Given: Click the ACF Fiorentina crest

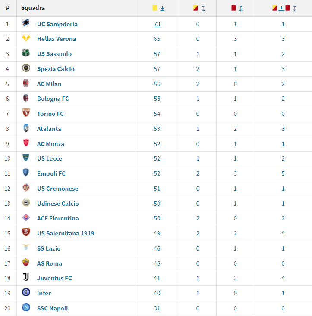Looking at the screenshot, I should pos(26,217).
